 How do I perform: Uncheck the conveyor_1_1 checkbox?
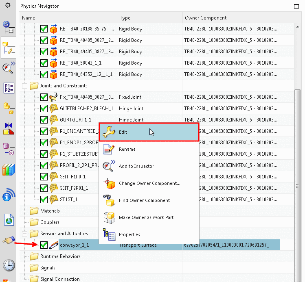44,245
